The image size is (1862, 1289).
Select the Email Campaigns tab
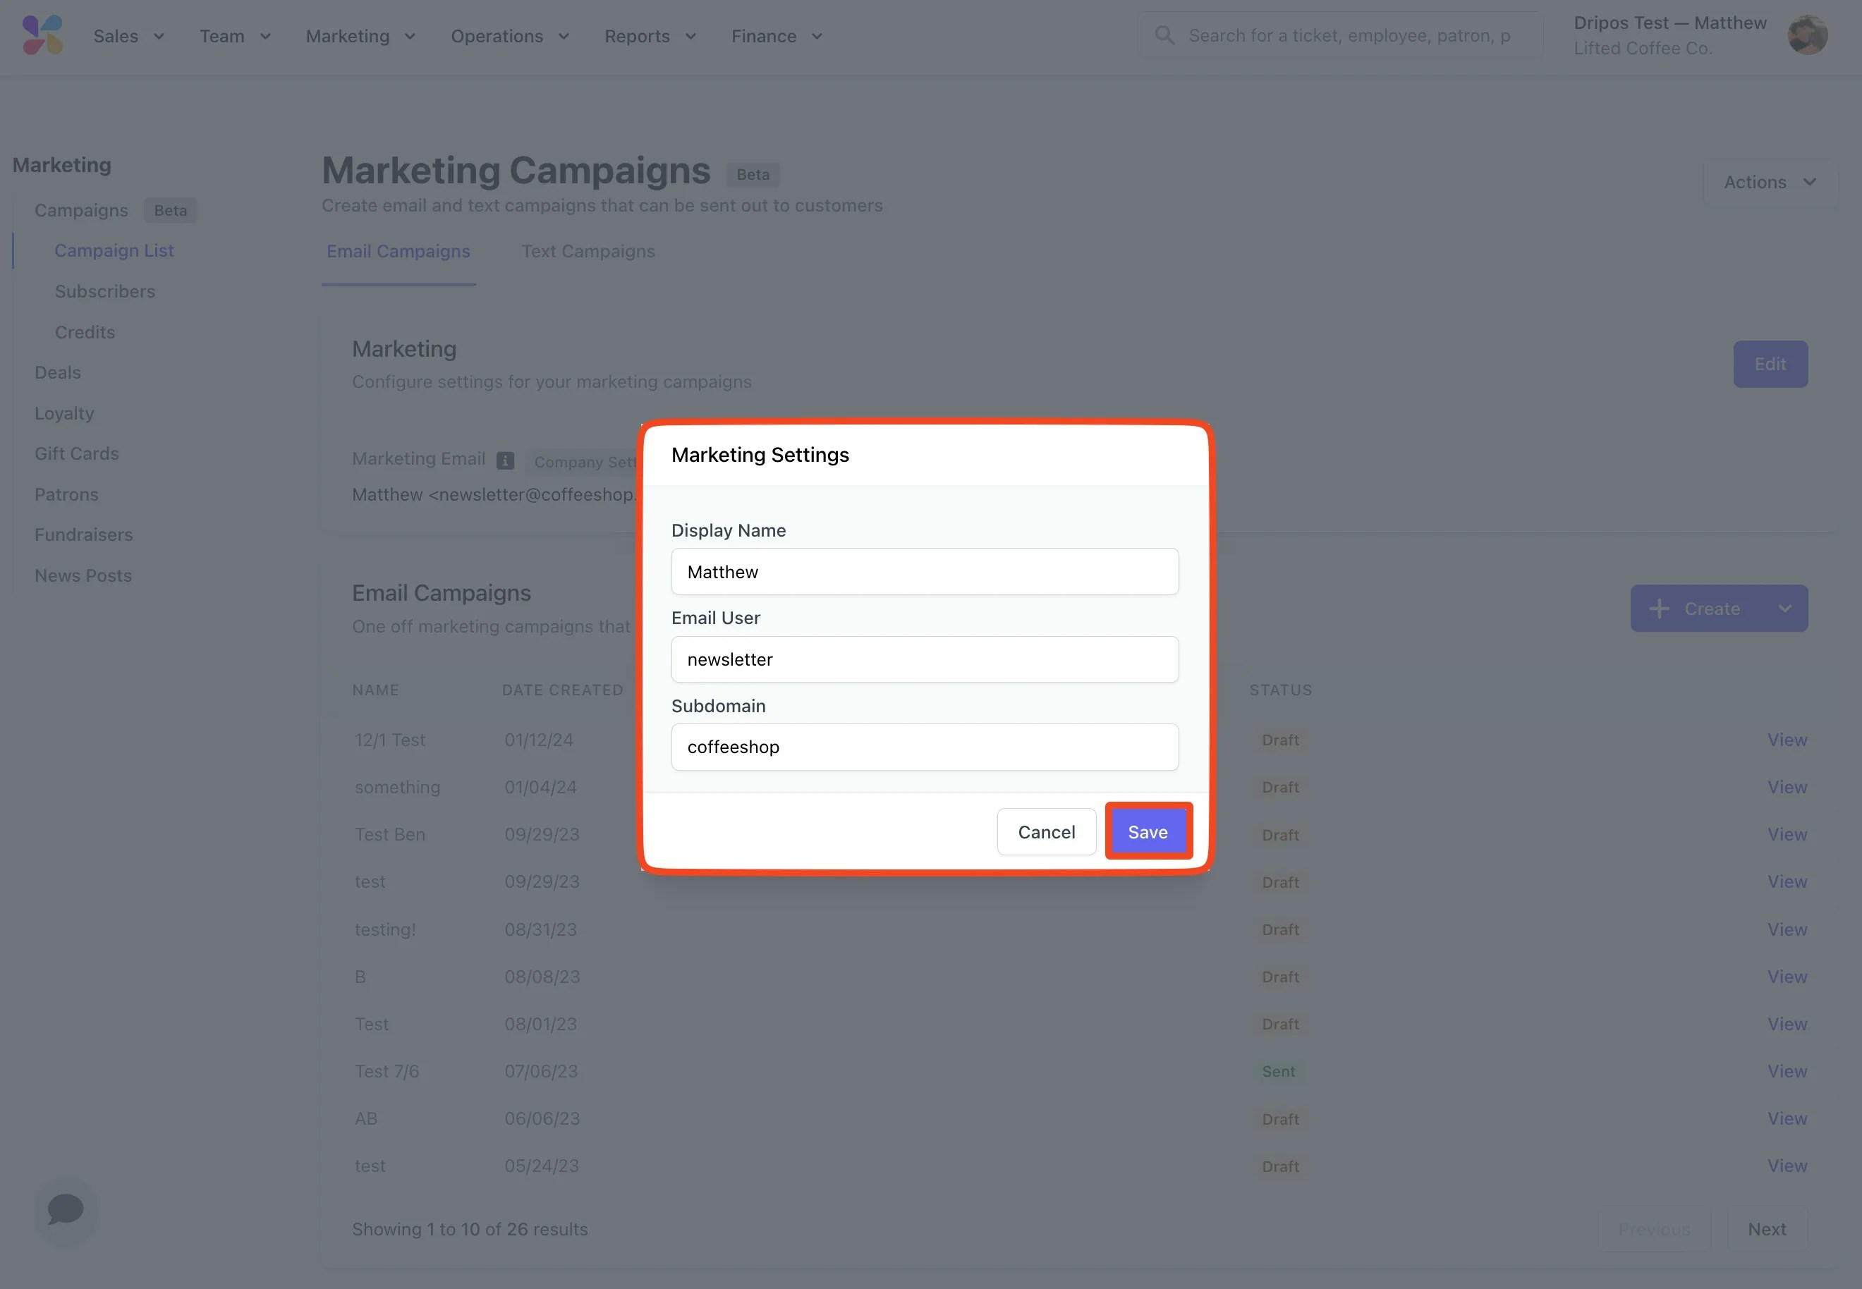pyautogui.click(x=398, y=251)
